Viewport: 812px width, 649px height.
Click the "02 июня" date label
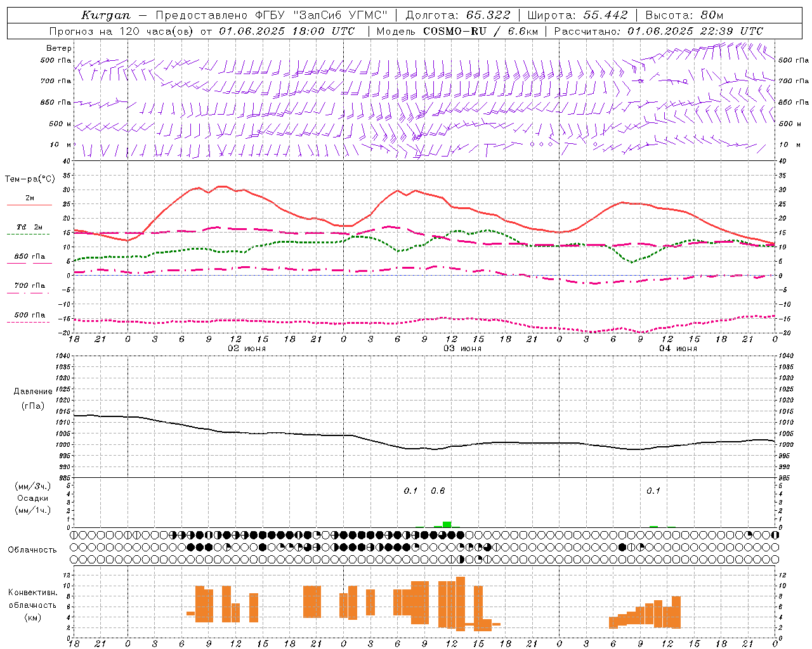tap(247, 349)
